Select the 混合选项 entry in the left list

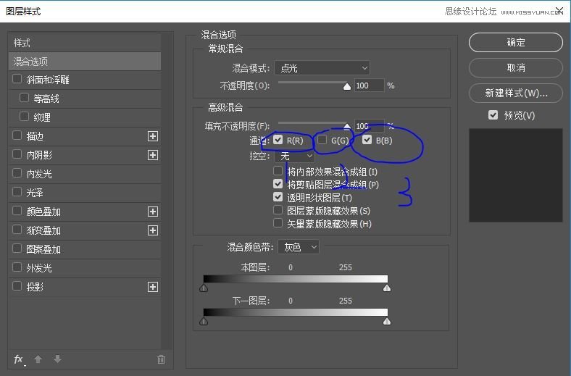tap(85, 61)
